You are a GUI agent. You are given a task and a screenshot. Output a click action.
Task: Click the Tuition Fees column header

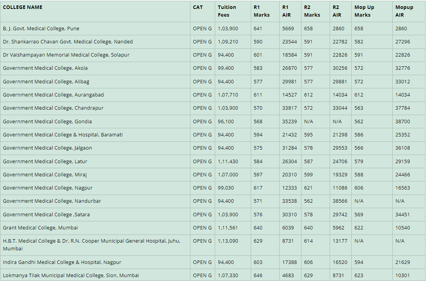pyautogui.click(x=227, y=11)
